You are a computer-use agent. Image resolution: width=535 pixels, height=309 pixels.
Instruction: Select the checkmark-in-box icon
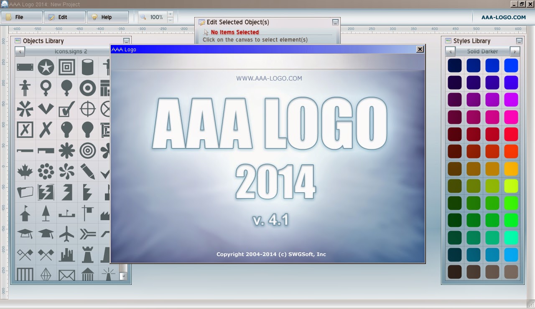[67, 109]
